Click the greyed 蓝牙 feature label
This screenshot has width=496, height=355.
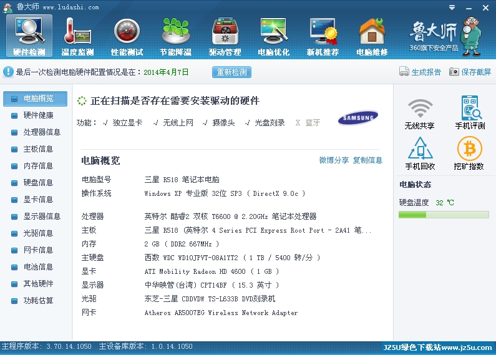[313, 123]
